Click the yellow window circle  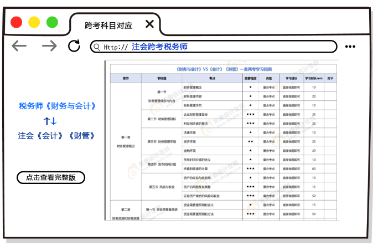coord(34,22)
